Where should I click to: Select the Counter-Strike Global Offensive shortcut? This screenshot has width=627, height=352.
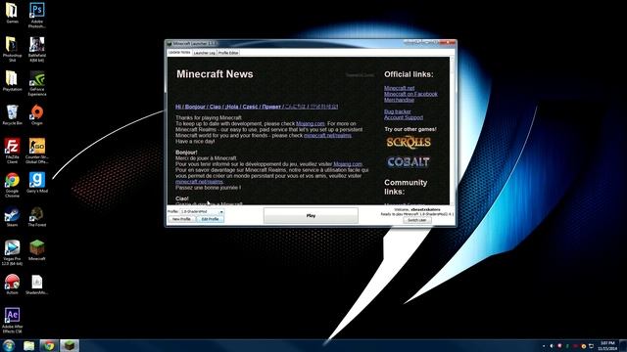tap(37, 151)
